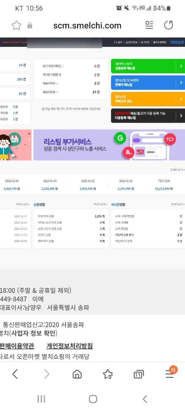185x411 pixels.
Task: Tap the bookmark star beside the address bar
Action: pyautogui.click(x=16, y=25)
